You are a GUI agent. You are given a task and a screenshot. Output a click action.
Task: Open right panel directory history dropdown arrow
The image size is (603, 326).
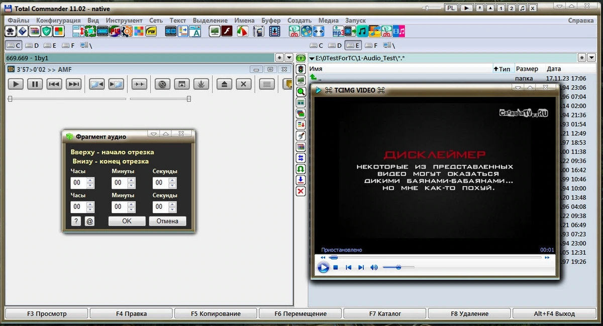[591, 58]
